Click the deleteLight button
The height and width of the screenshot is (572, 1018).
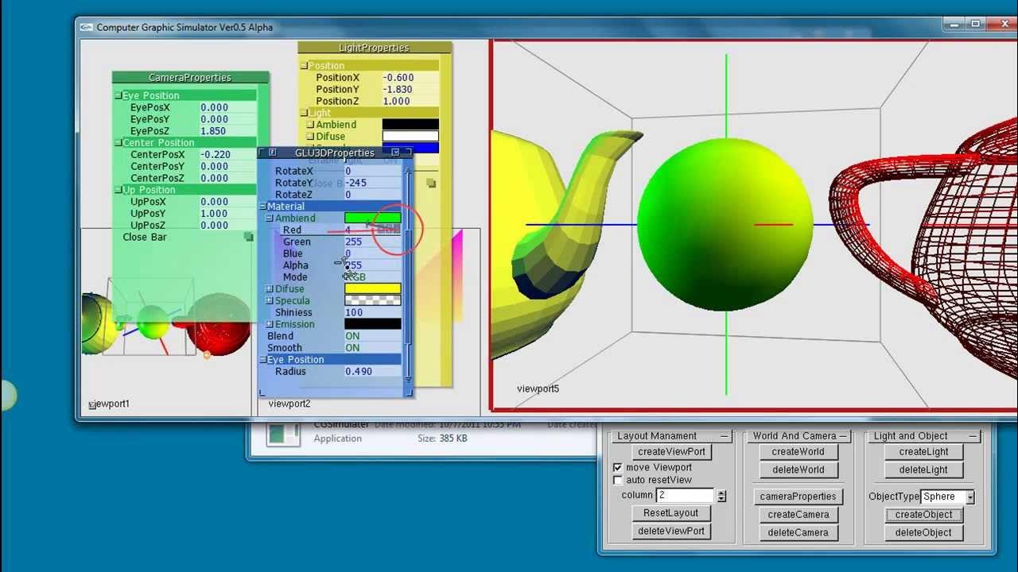[923, 470]
